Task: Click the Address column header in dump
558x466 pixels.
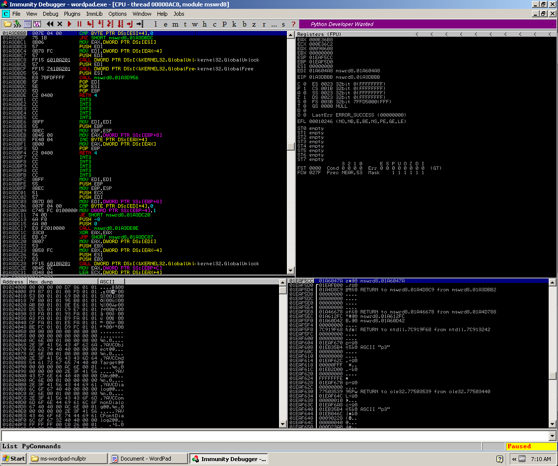Action: 14,281
